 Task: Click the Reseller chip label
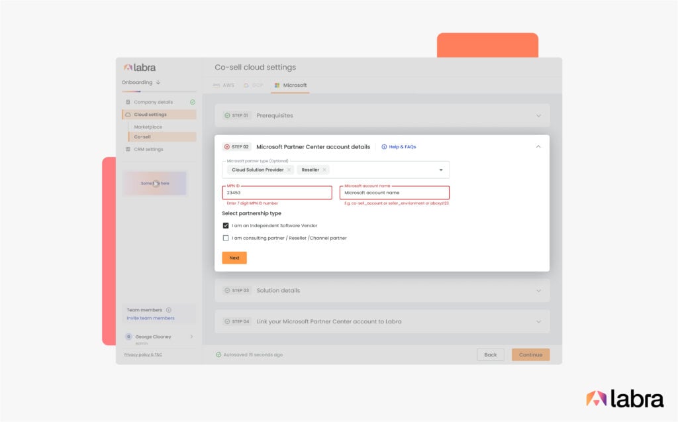click(x=310, y=170)
